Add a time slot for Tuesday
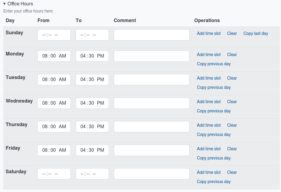281x192 pixels. pyautogui.click(x=208, y=78)
